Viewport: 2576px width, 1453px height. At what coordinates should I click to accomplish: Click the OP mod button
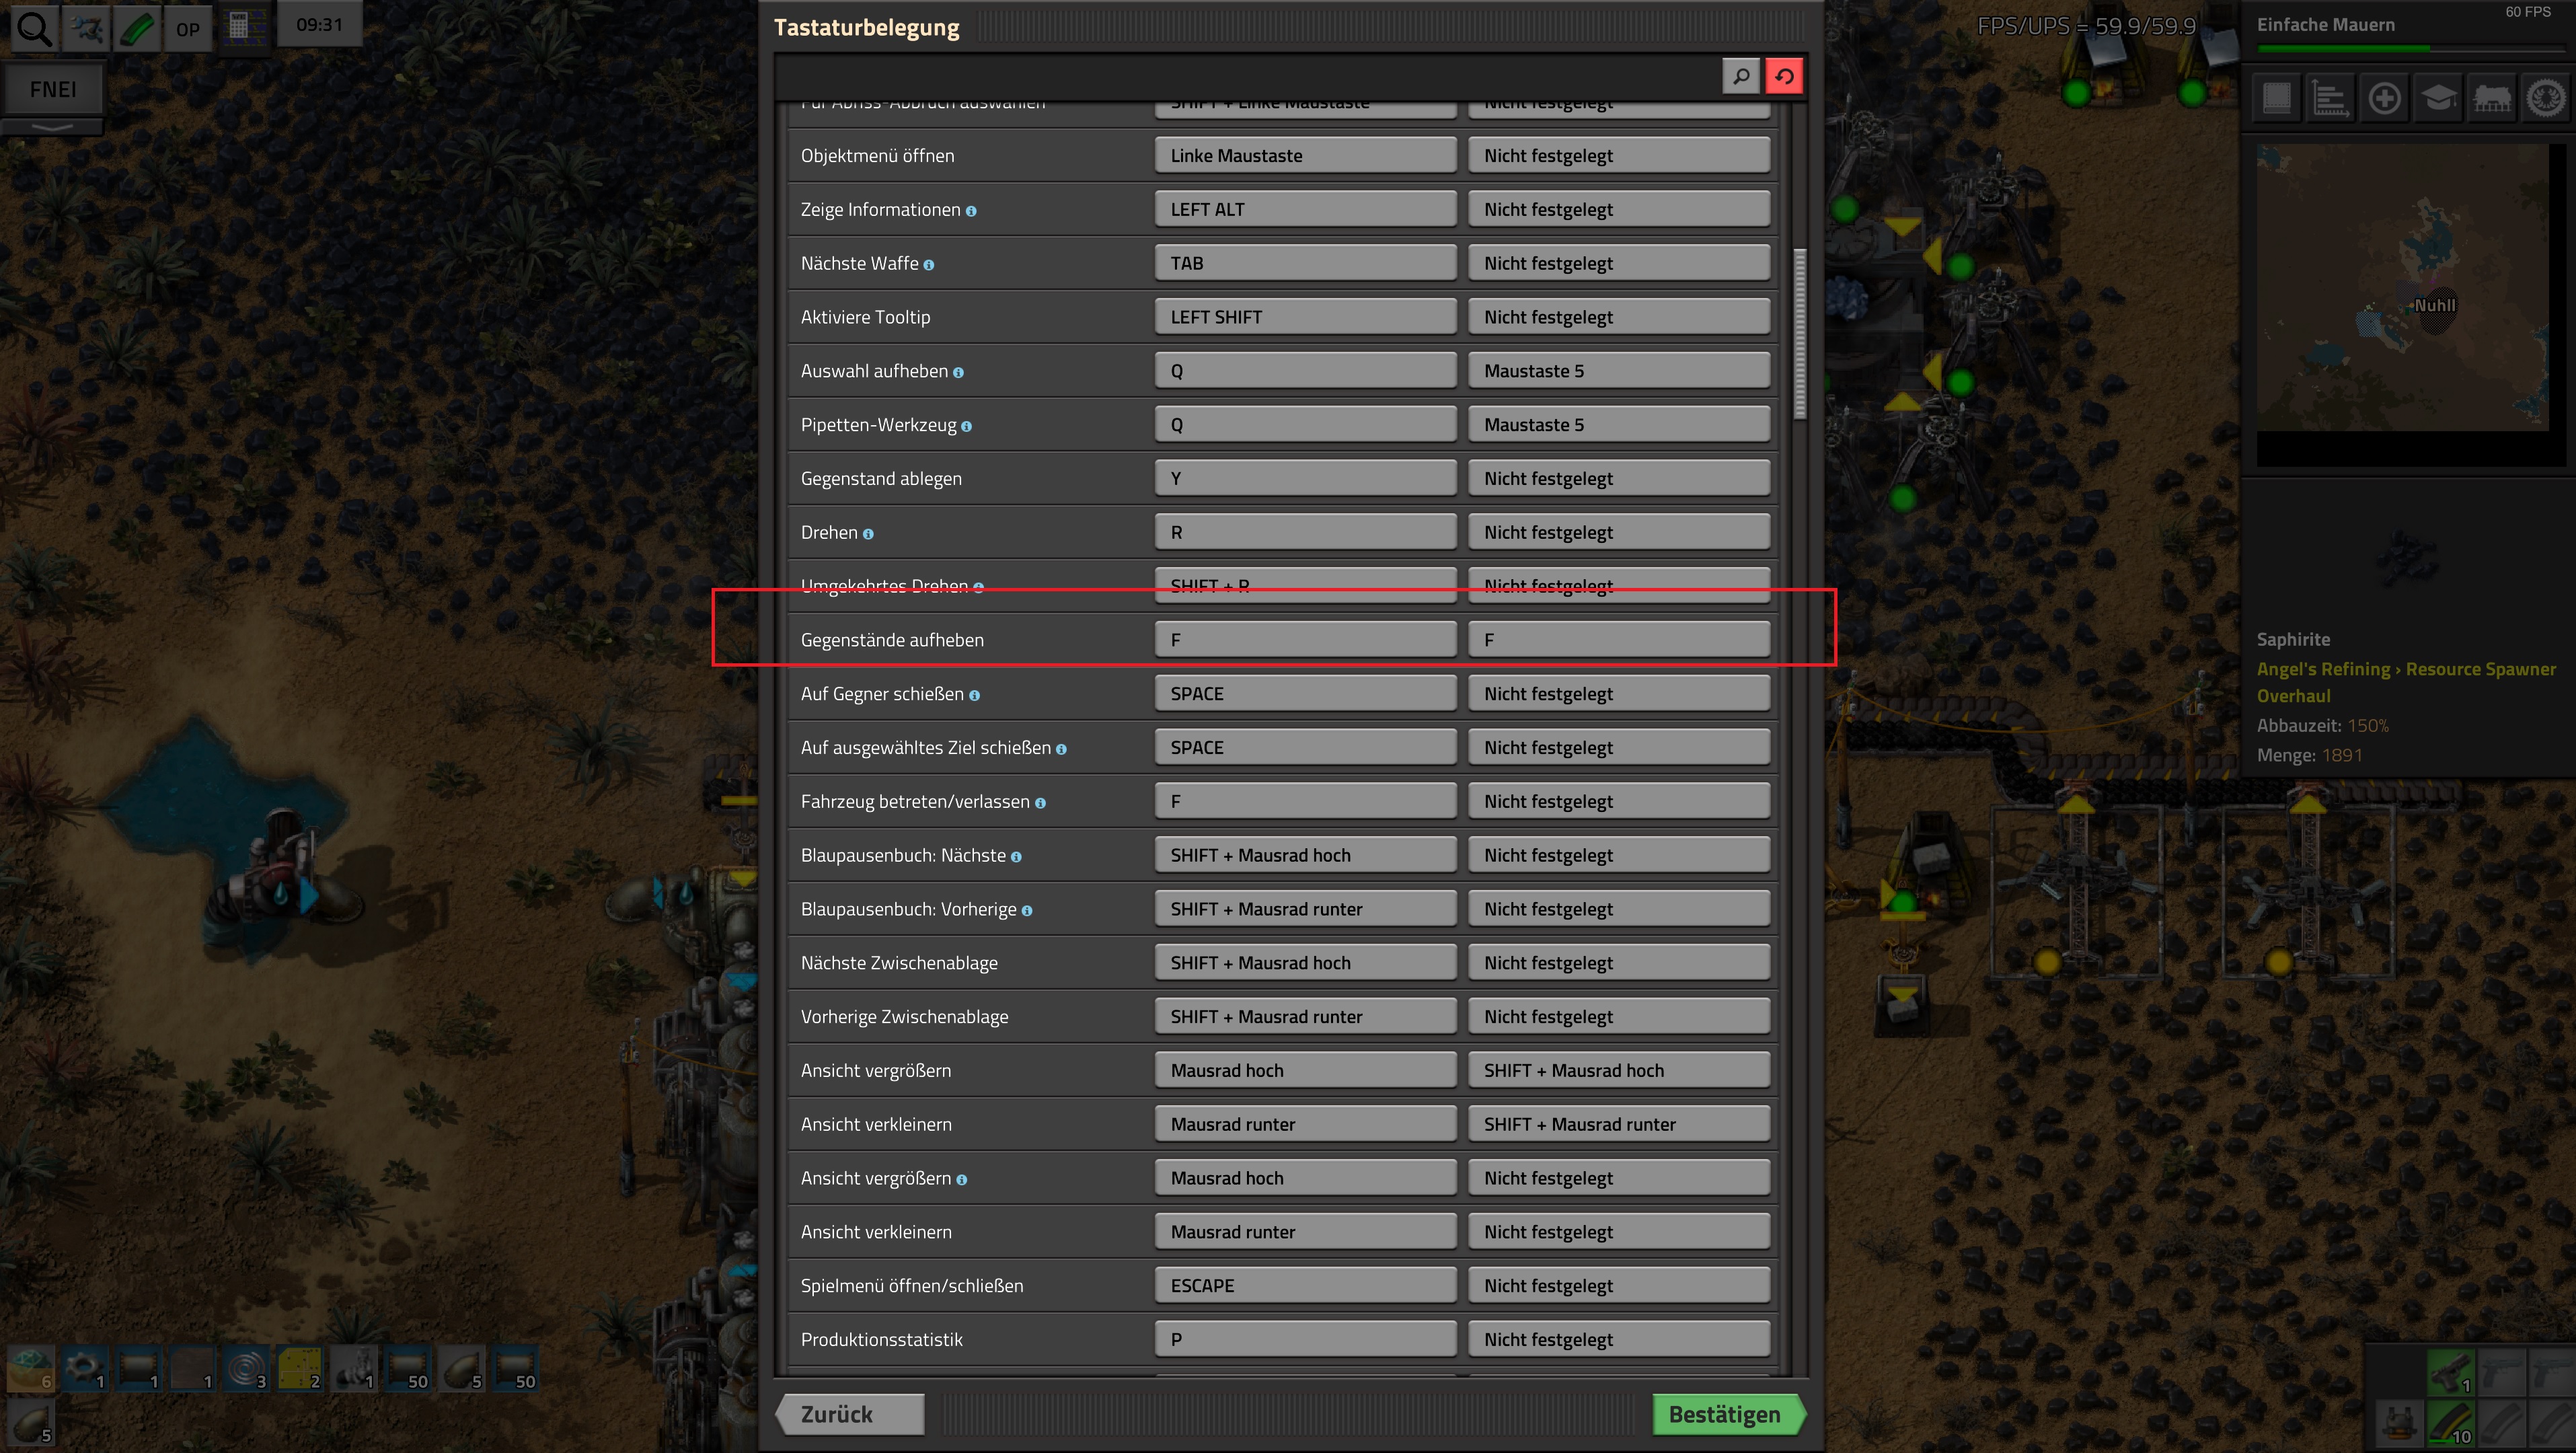(x=187, y=28)
